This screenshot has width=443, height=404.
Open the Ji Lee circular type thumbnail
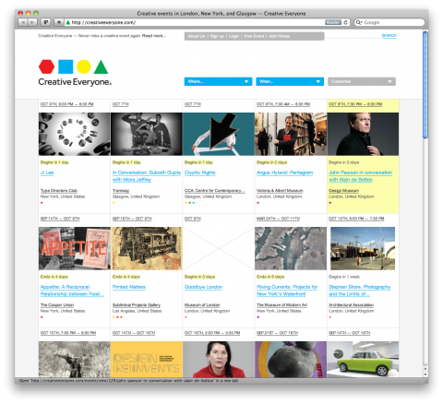(x=74, y=134)
